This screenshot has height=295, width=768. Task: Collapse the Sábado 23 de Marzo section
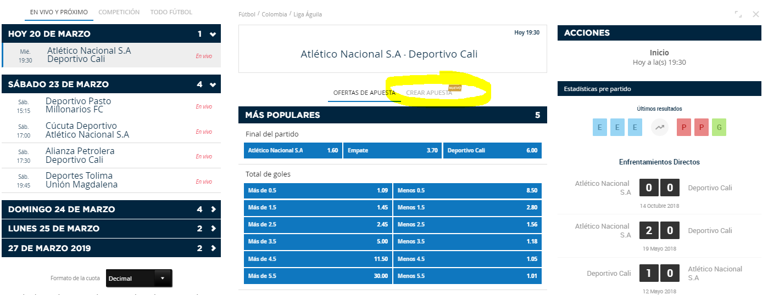point(213,84)
